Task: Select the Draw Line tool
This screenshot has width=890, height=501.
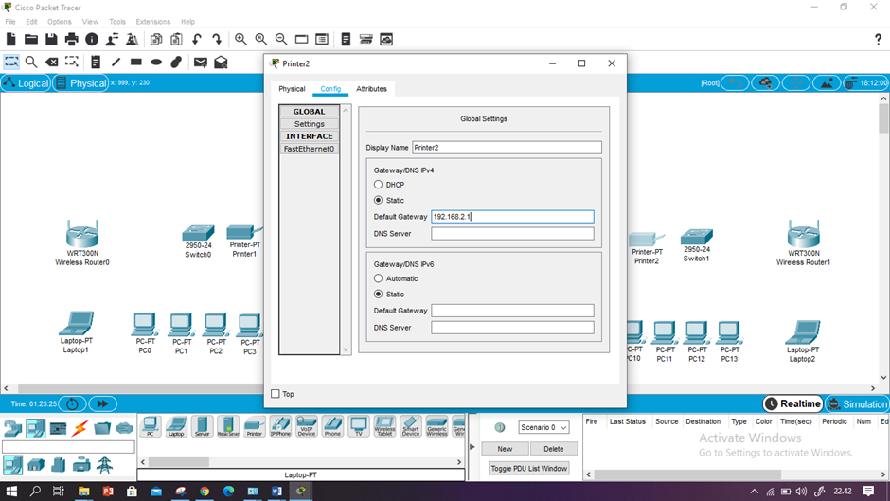Action: (x=116, y=62)
